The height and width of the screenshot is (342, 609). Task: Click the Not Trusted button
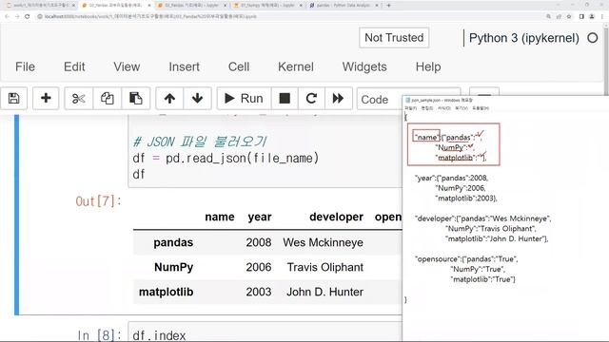click(x=394, y=38)
